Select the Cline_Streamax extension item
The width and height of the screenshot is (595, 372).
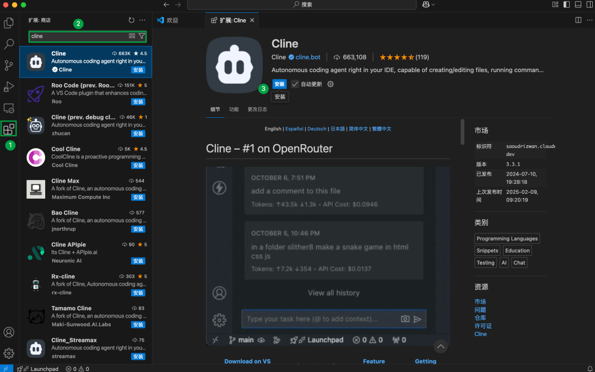point(86,348)
